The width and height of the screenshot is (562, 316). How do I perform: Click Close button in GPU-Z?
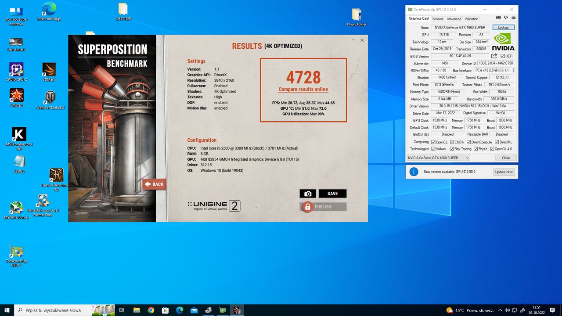pos(506,158)
